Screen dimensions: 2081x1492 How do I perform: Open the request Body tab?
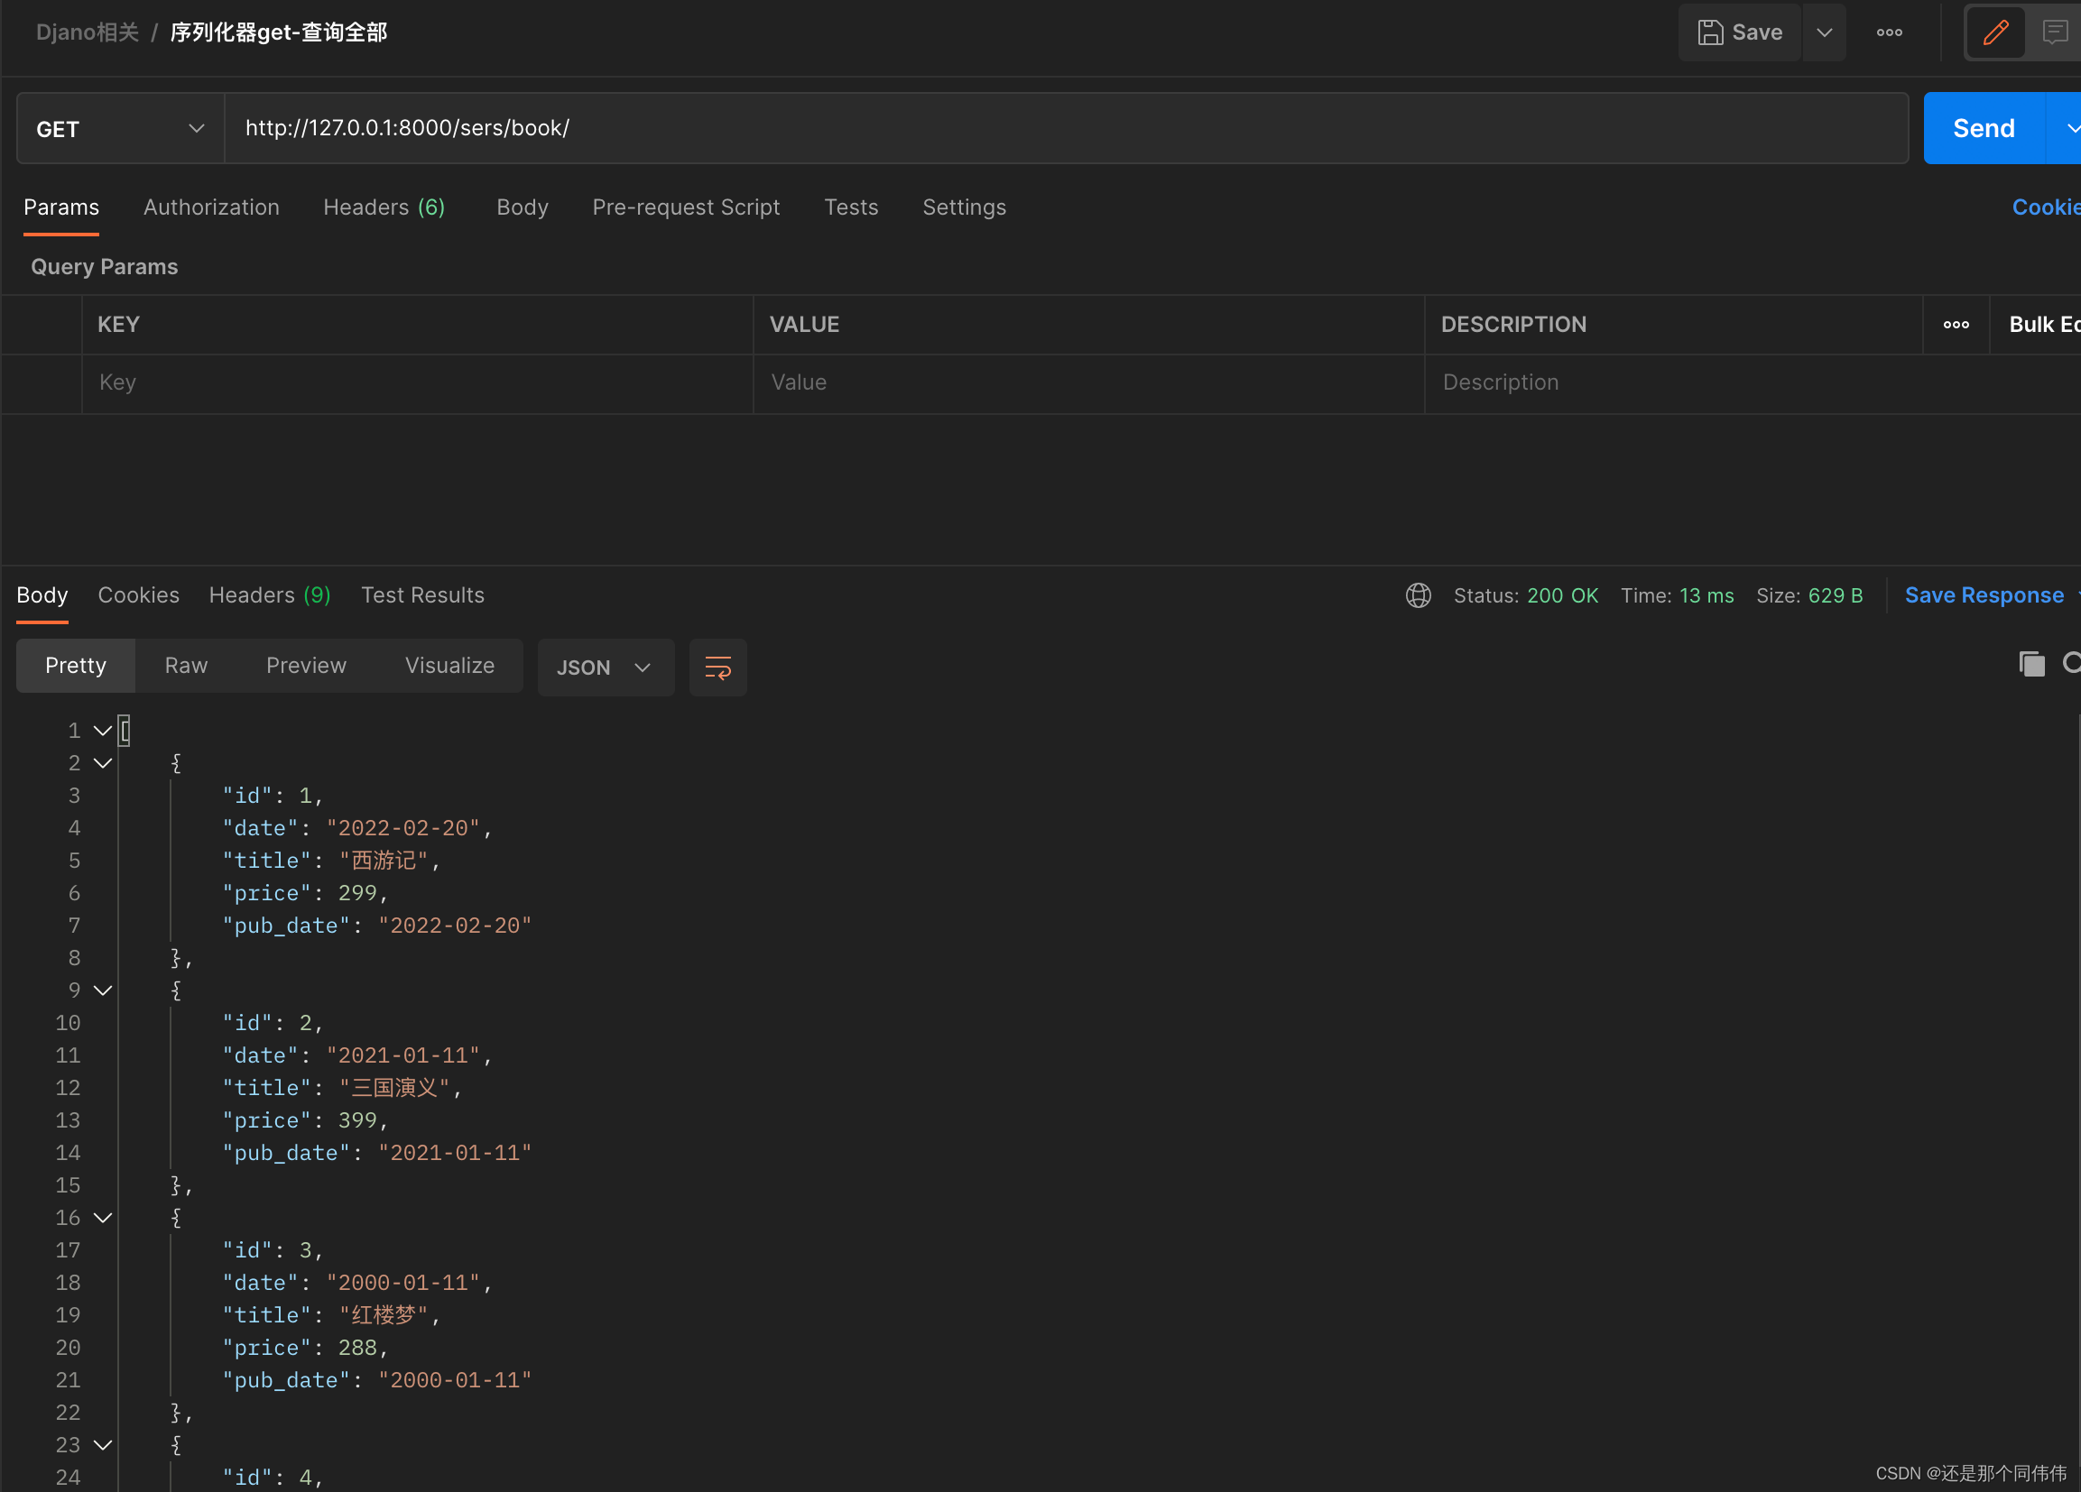(523, 207)
